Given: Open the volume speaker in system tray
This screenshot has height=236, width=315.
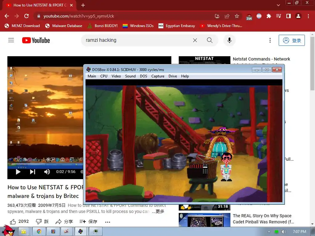Looking at the screenshot, I should click(x=284, y=232).
